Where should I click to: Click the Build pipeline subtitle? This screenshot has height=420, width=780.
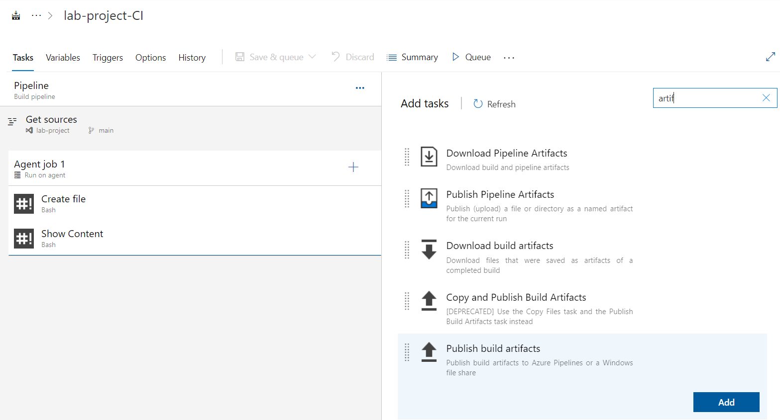coord(34,96)
